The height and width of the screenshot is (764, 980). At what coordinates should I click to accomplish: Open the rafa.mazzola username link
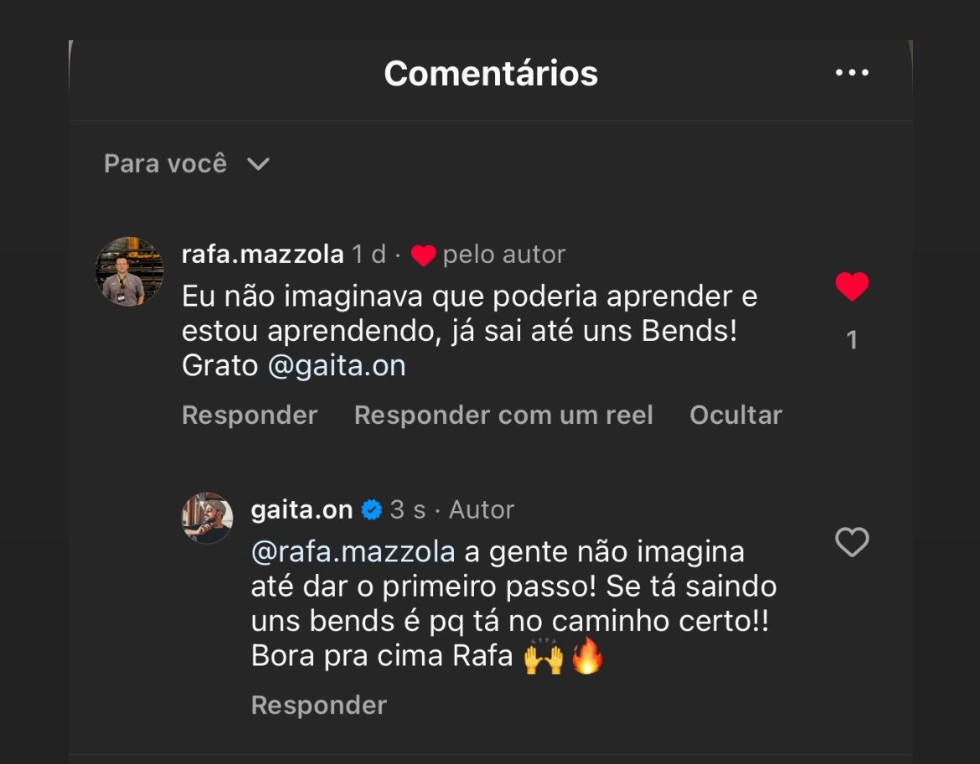[x=262, y=255]
